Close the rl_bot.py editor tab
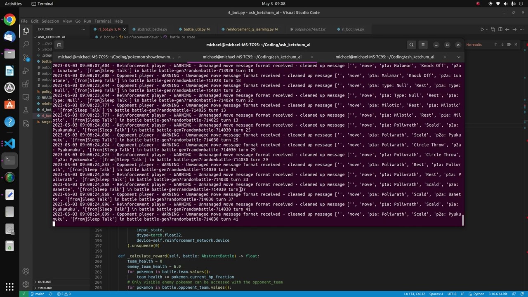 point(124,29)
